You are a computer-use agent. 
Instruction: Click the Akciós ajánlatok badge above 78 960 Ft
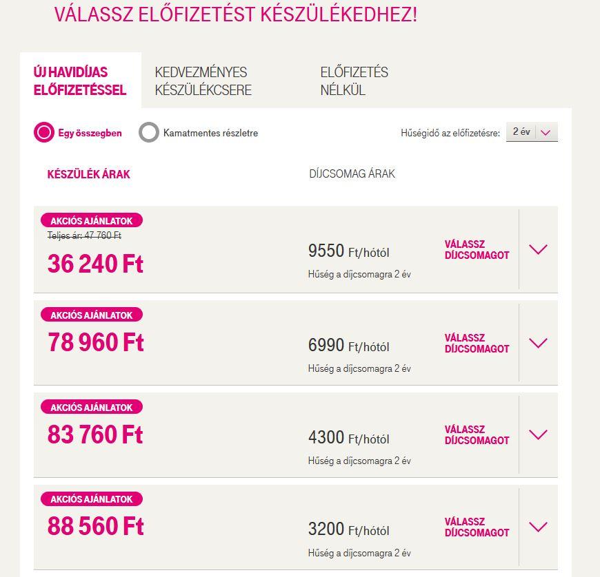click(x=92, y=315)
